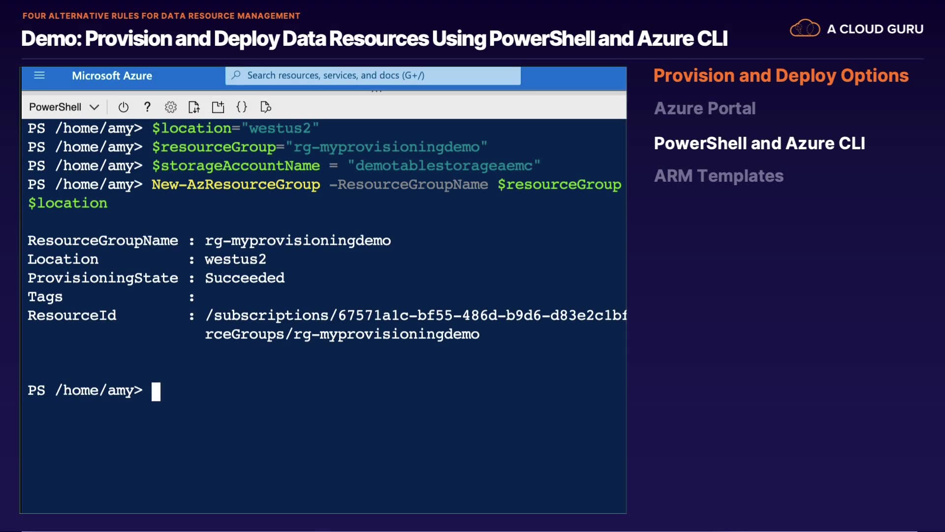
Task: Restart Cloud Shell with power icon
Action: [124, 107]
